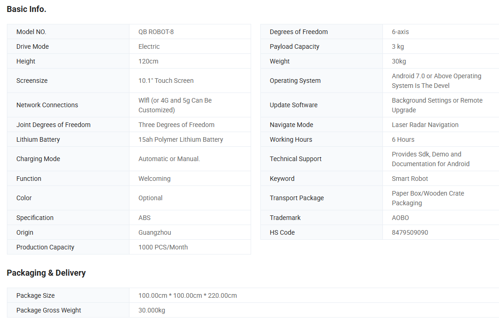Click the Electric drive mode value

pyautogui.click(x=149, y=46)
